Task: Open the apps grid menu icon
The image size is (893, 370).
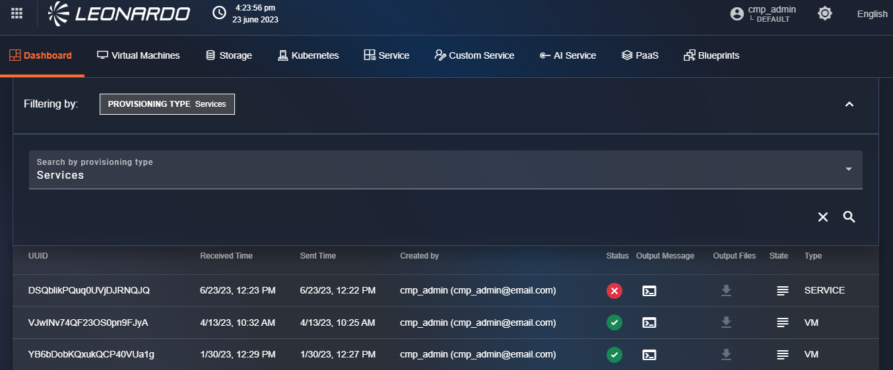Action: (17, 13)
